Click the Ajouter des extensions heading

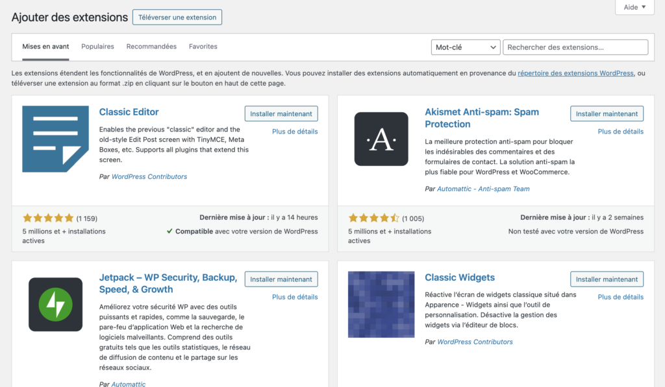(x=69, y=18)
